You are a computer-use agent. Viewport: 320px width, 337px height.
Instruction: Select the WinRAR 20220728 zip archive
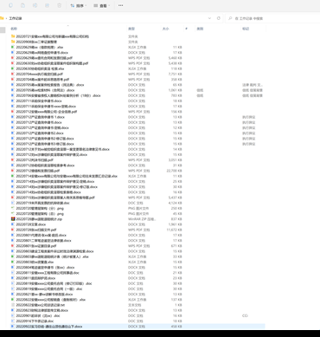point(39,219)
